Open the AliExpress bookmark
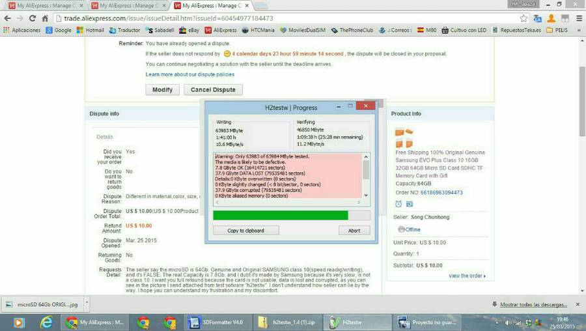Image resolution: width=586 pixels, height=331 pixels. pos(221,30)
